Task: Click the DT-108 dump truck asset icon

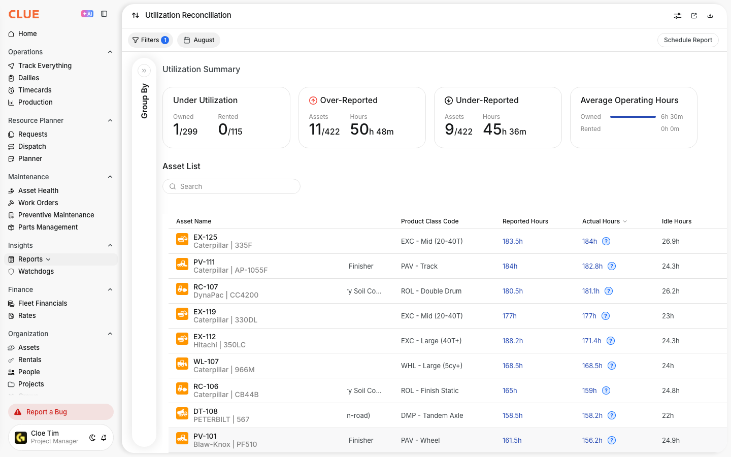Action: [x=182, y=413]
